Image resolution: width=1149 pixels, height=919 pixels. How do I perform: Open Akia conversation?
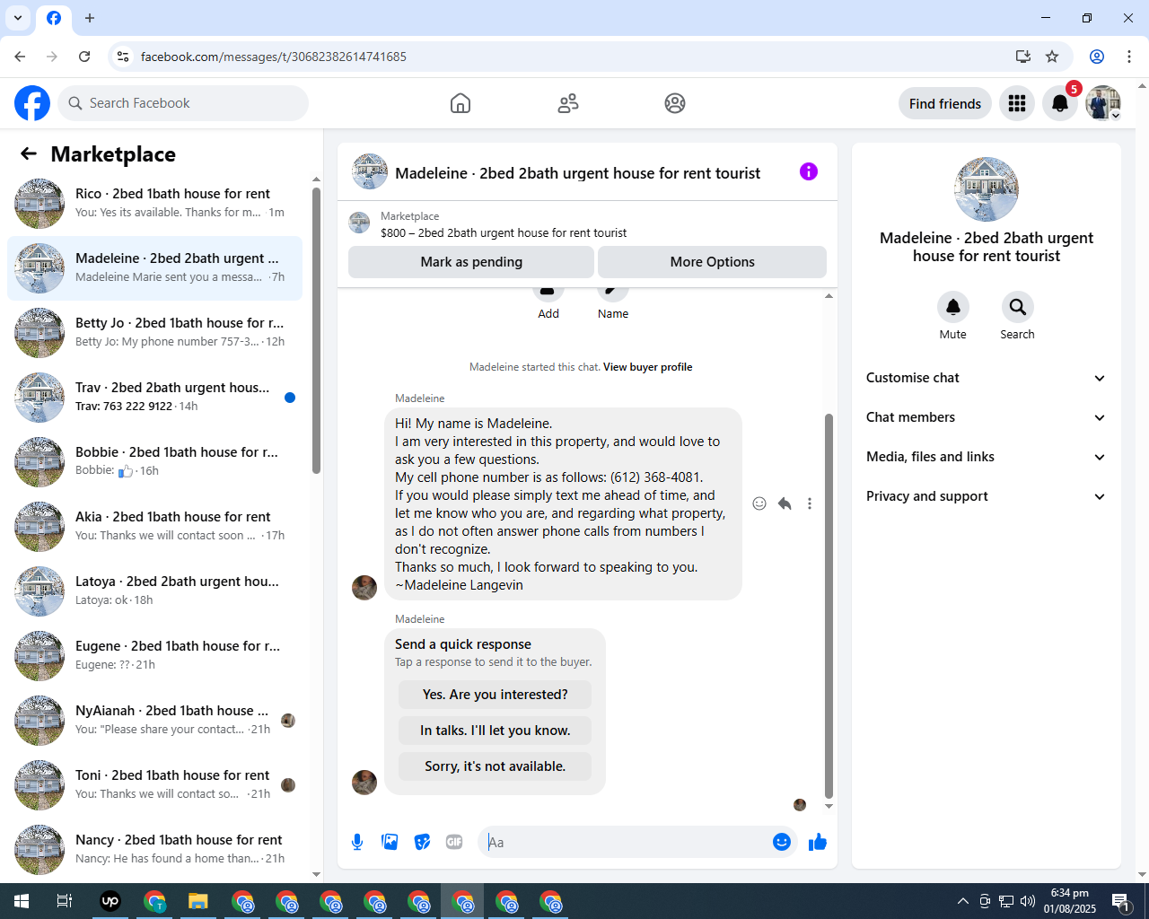pos(154,527)
